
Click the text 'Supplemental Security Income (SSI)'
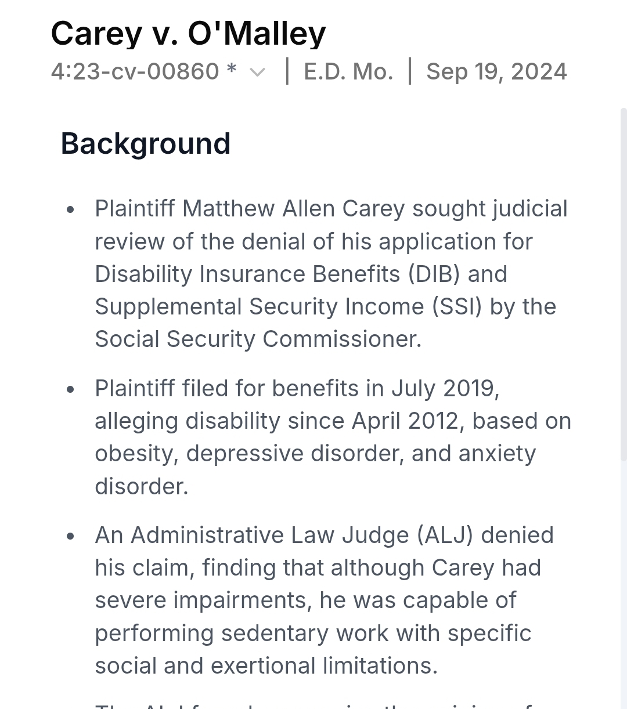point(289,306)
